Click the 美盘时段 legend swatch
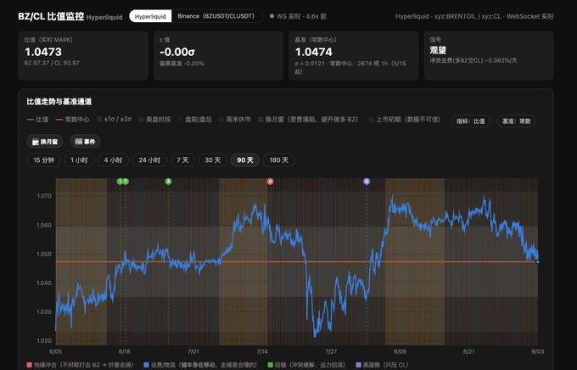This screenshot has width=577, height=370. point(142,120)
